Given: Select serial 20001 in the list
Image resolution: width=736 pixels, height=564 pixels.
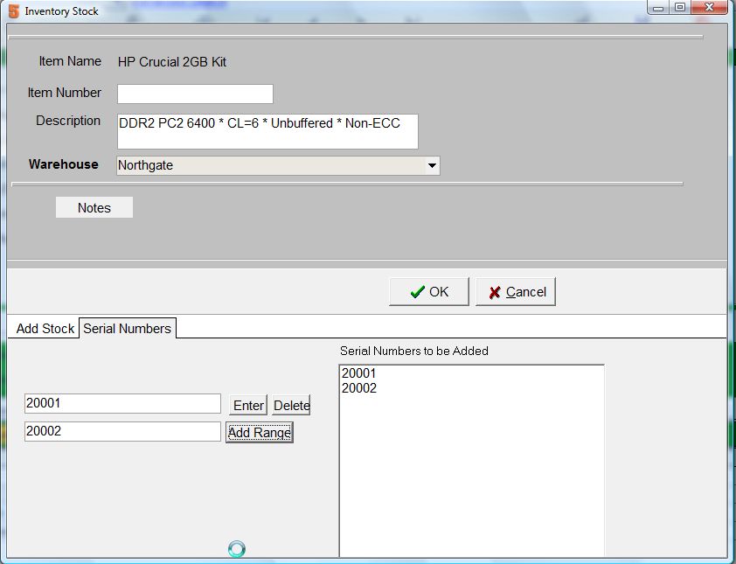Looking at the screenshot, I should tap(359, 373).
